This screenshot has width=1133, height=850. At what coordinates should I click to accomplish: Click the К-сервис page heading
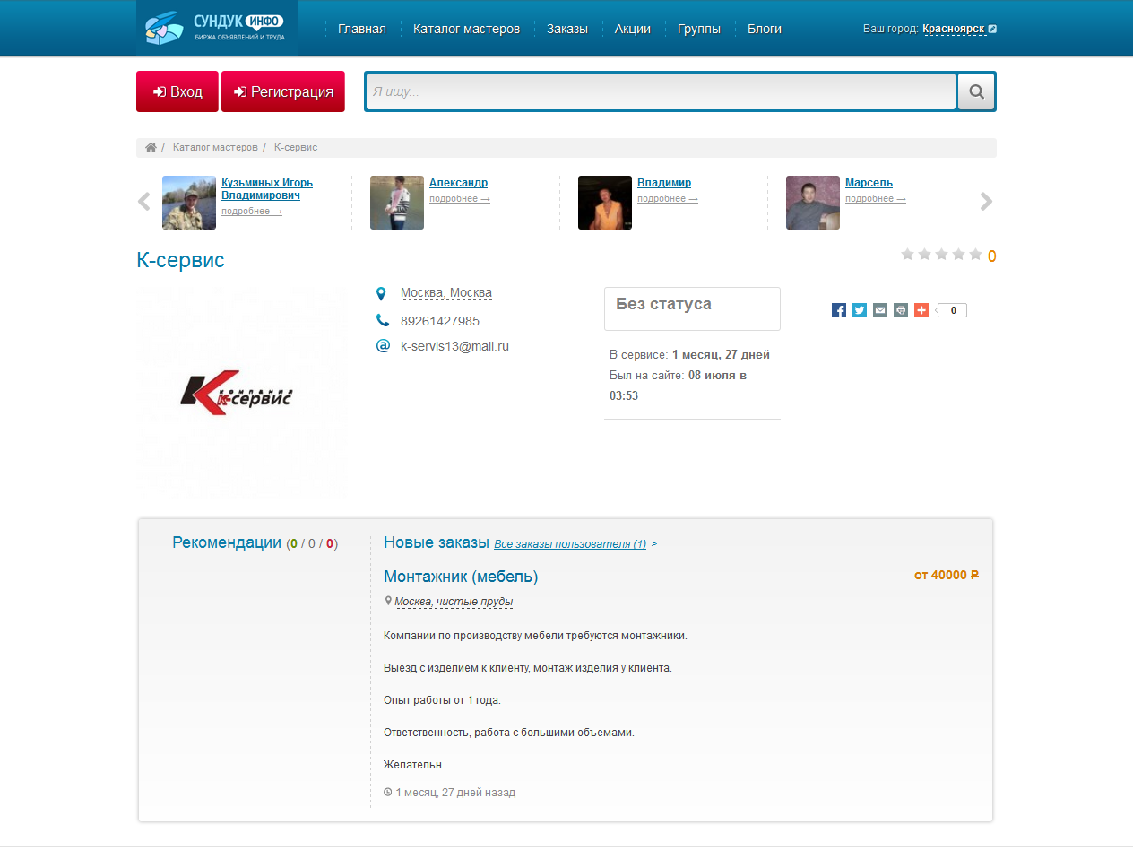180,260
